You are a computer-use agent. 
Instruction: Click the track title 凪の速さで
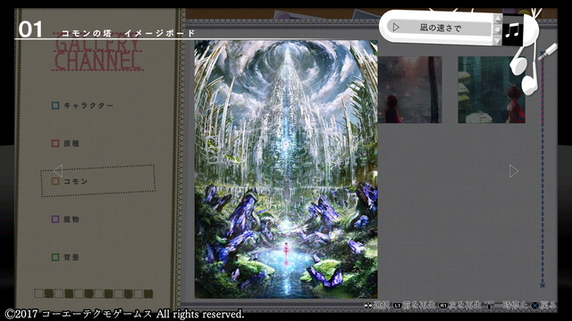tap(441, 28)
